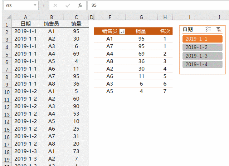Click the Select All corner triangle
Screen dimensions: 229x166
(9, 17)
